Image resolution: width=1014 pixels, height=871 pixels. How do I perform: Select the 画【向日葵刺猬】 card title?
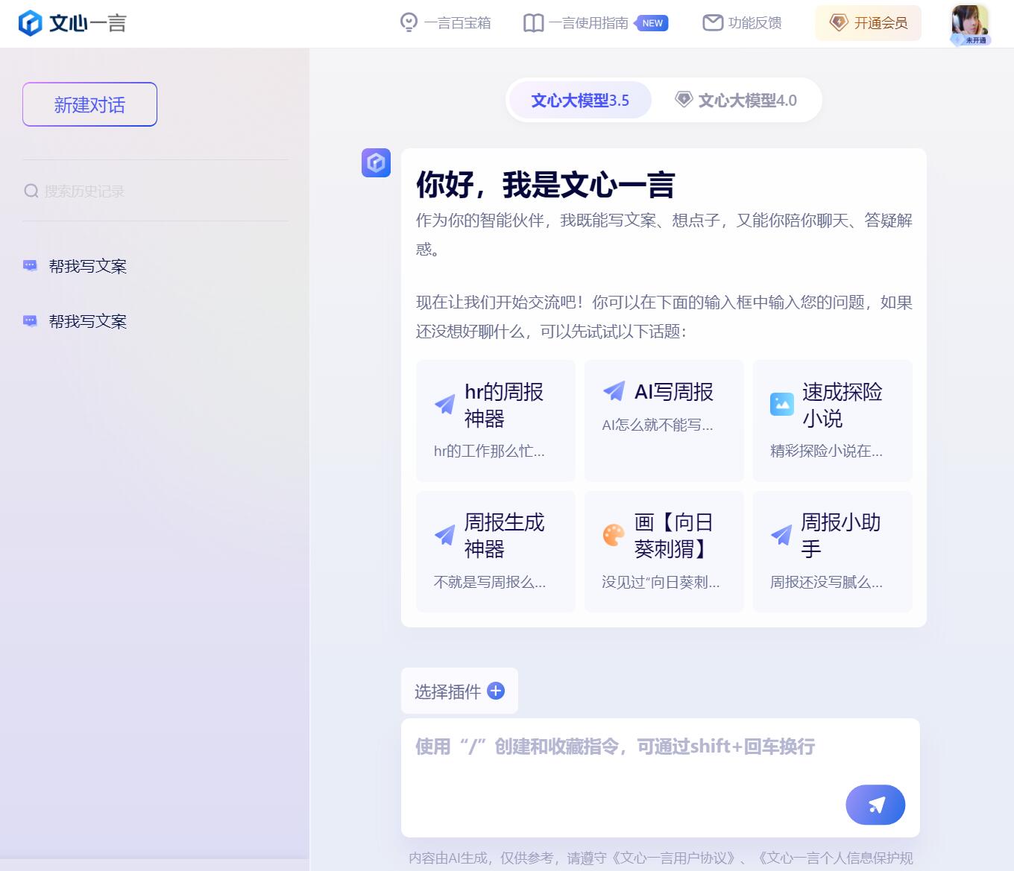pyautogui.click(x=674, y=535)
